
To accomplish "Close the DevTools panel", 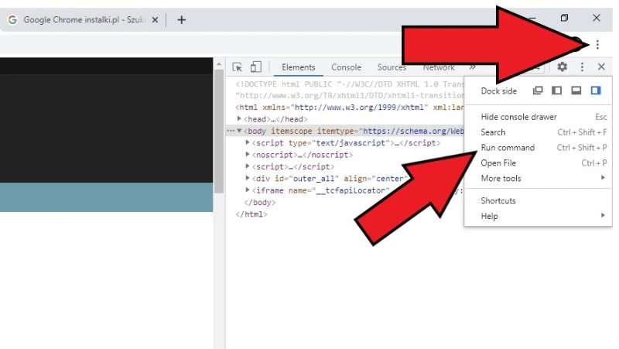I will coord(601,67).
